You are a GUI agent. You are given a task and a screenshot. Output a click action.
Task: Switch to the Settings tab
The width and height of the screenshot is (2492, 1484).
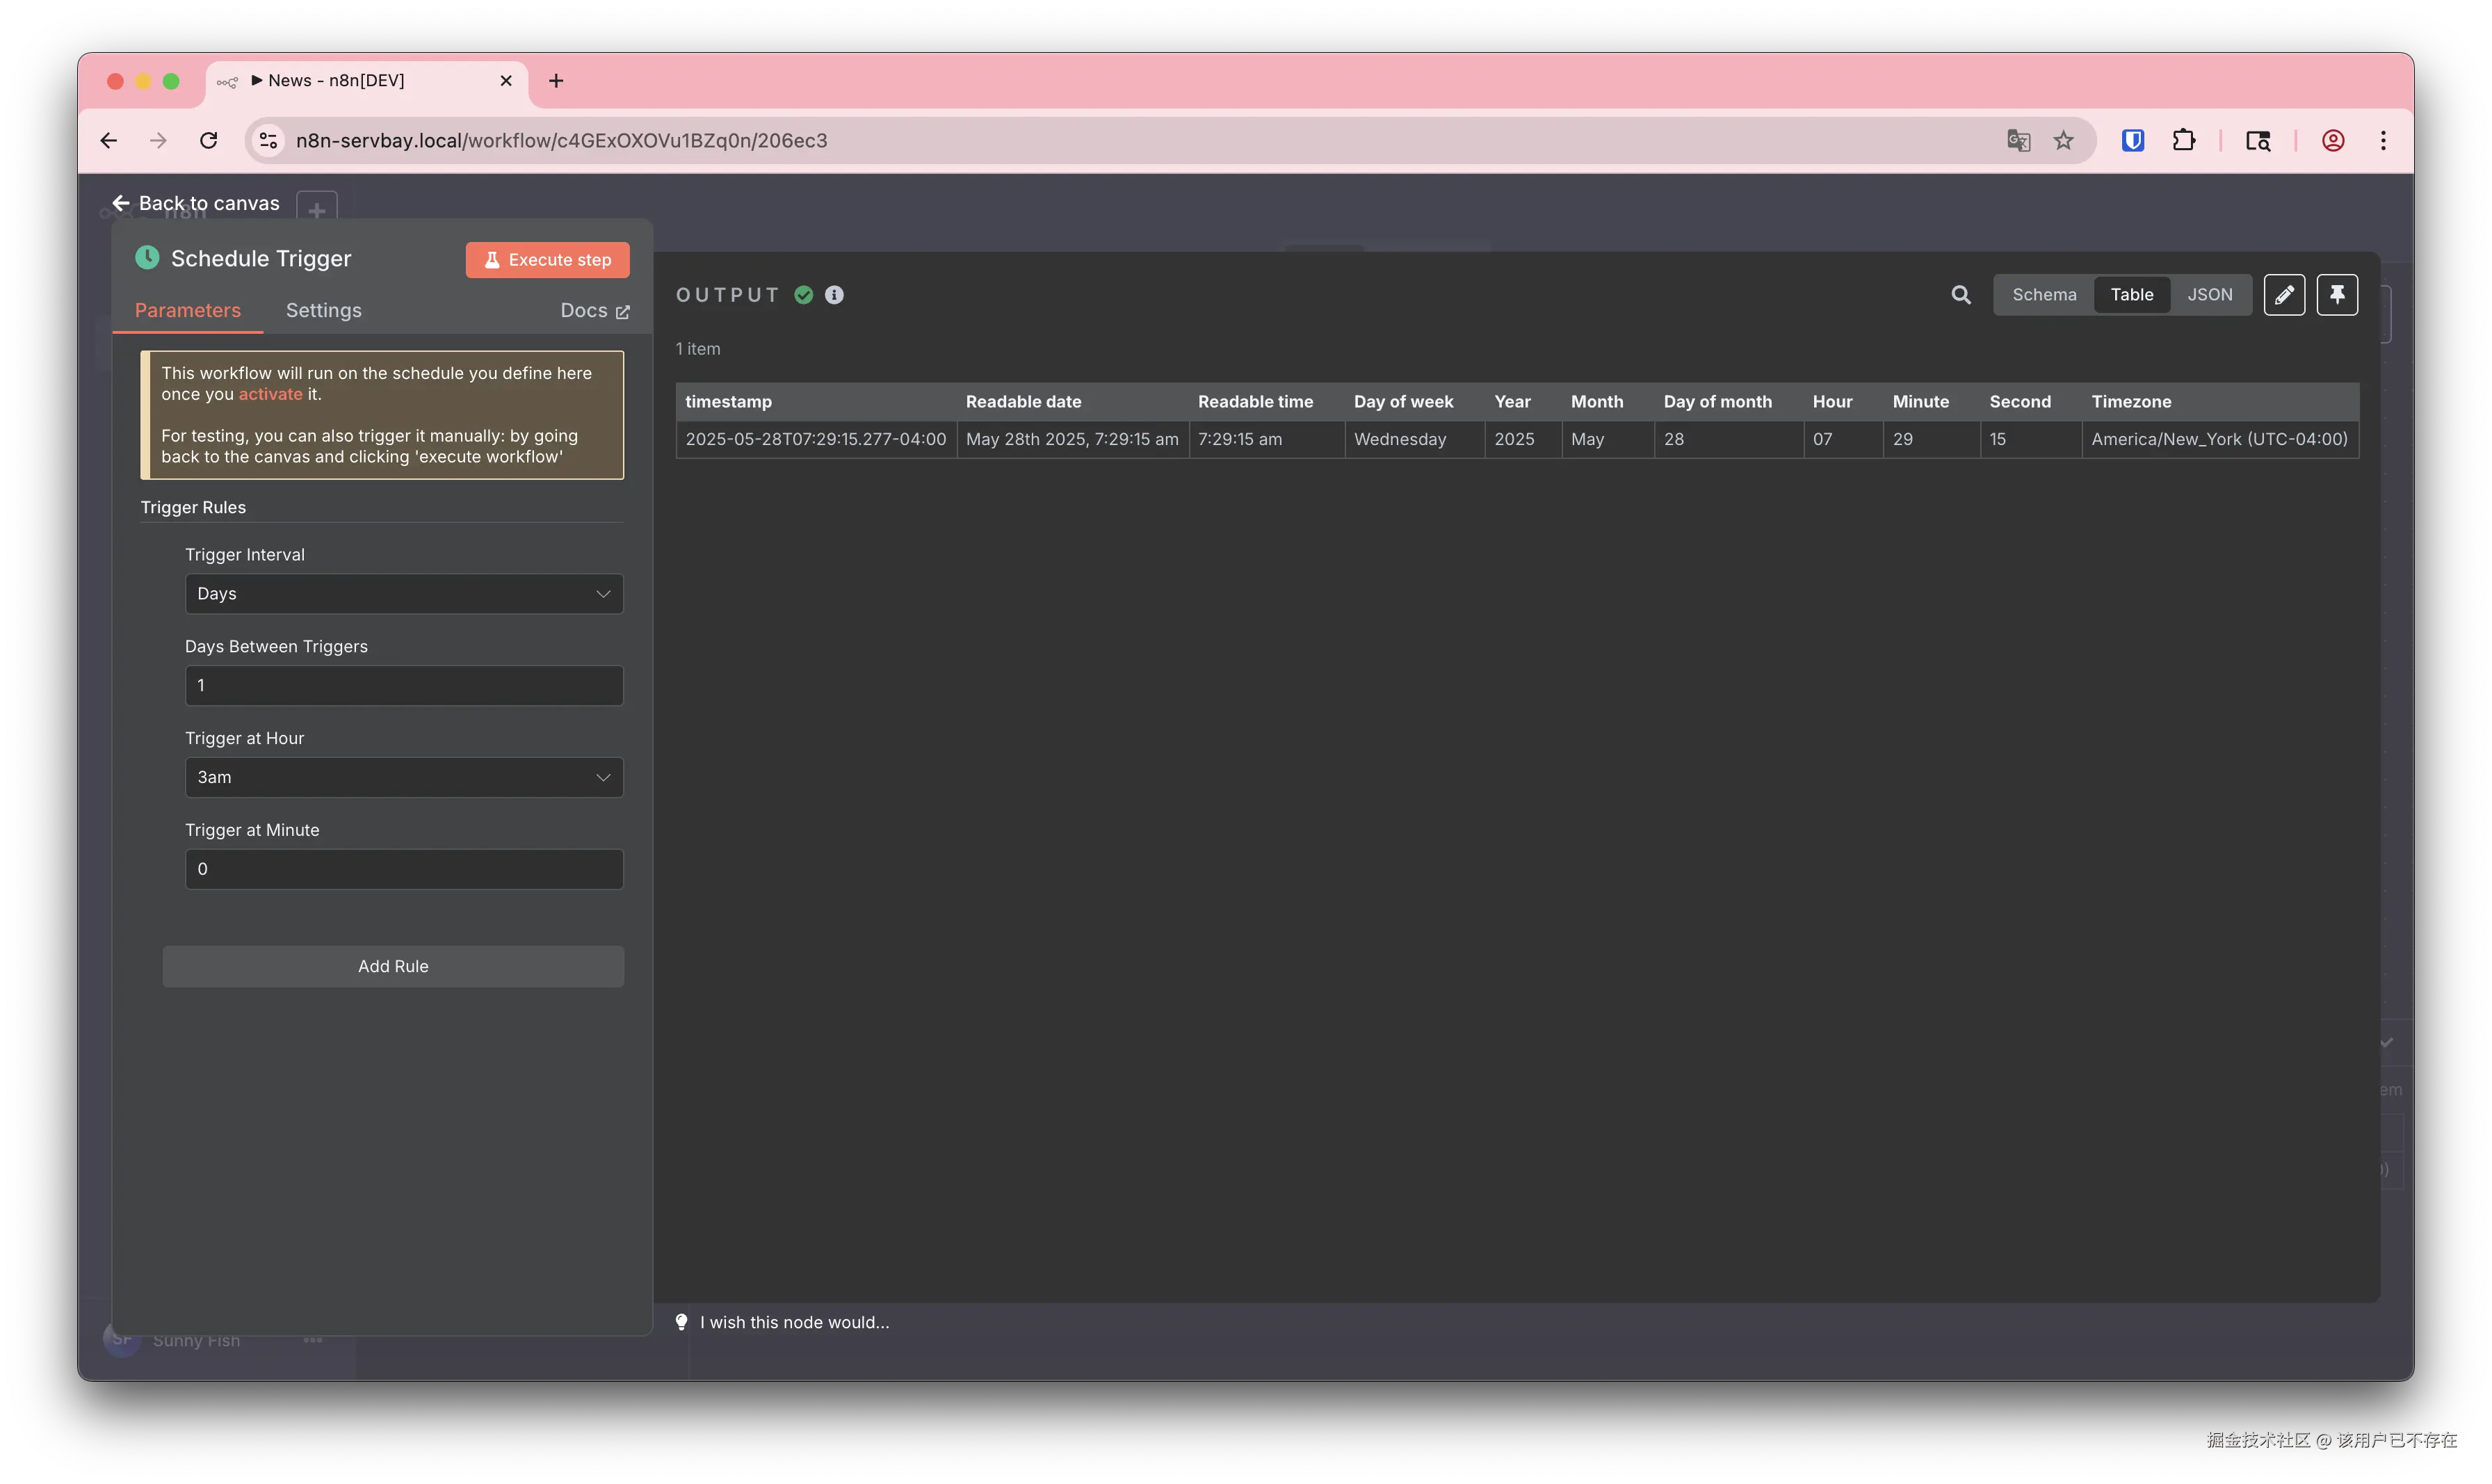coord(323,311)
